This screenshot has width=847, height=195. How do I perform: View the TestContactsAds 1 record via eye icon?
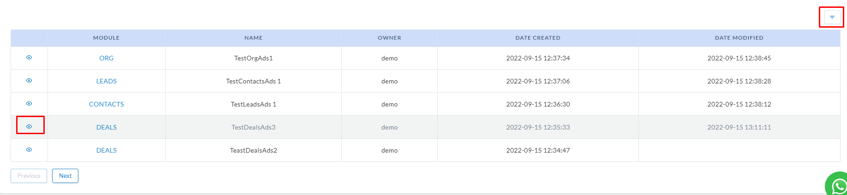click(29, 81)
